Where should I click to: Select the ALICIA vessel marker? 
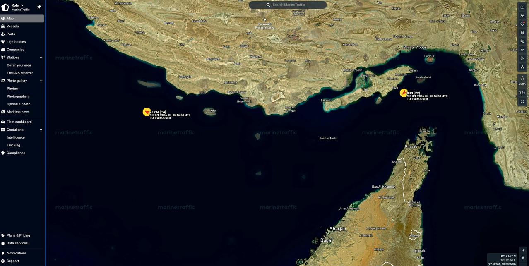(147, 112)
